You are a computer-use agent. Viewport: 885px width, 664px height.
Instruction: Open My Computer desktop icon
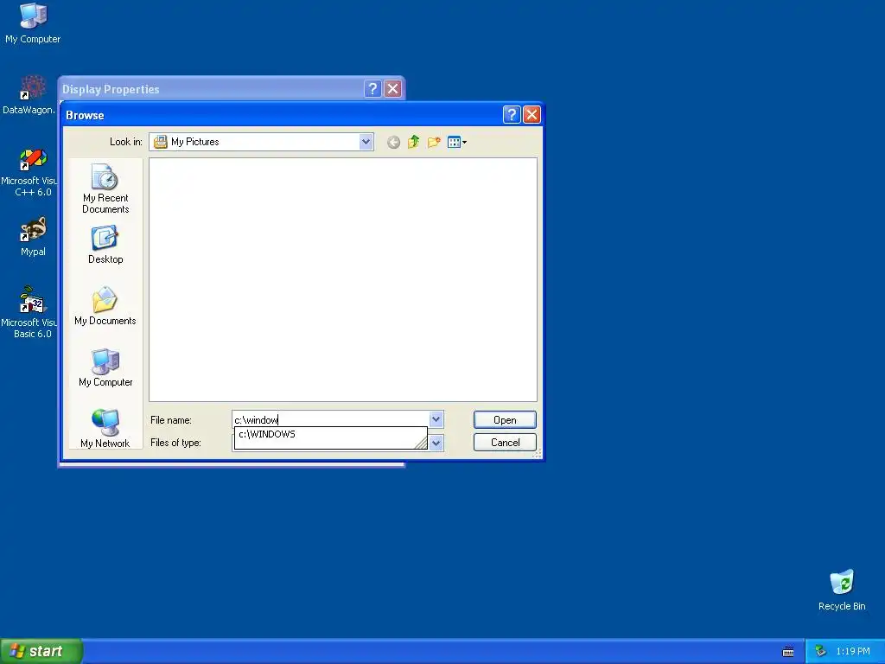pos(33,23)
